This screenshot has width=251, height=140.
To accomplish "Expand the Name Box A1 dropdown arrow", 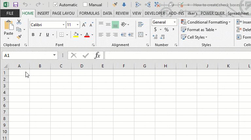I will (55, 55).
